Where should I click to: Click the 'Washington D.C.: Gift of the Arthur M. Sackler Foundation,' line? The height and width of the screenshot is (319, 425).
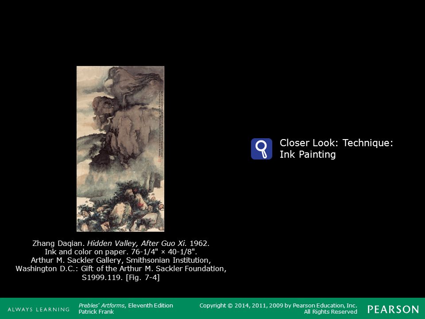(x=121, y=268)
